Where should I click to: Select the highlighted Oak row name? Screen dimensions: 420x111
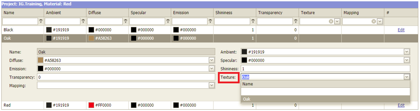tap(23, 38)
